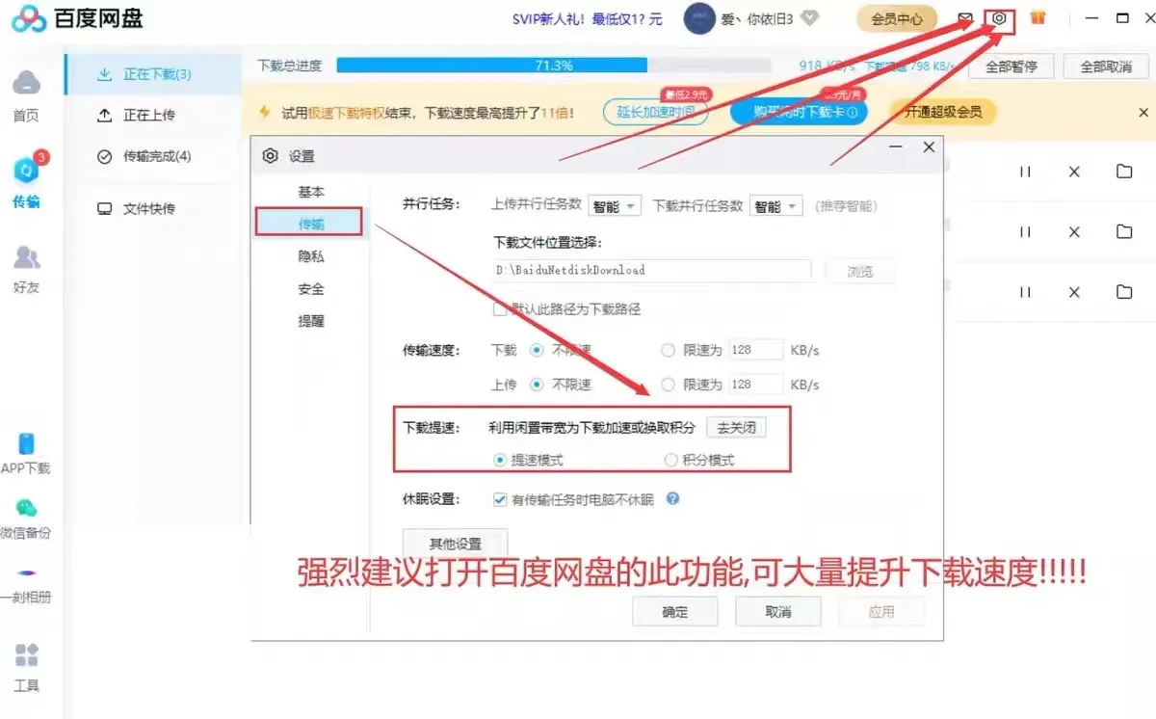Switch to 隐私 settings tab
1156x719 pixels.
[x=310, y=256]
